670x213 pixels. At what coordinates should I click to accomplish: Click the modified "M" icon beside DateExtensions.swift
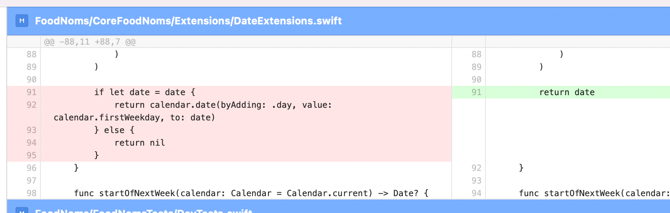click(x=22, y=21)
